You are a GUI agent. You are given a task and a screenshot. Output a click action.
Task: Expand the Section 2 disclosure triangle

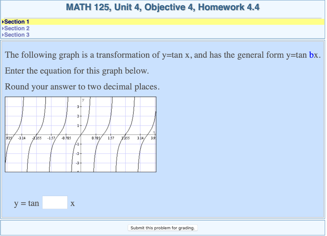pos(4,28)
